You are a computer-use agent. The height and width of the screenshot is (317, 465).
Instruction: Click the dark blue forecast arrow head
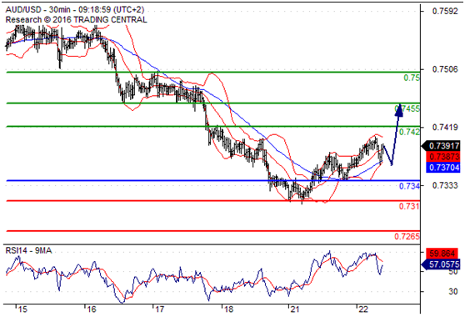point(399,110)
